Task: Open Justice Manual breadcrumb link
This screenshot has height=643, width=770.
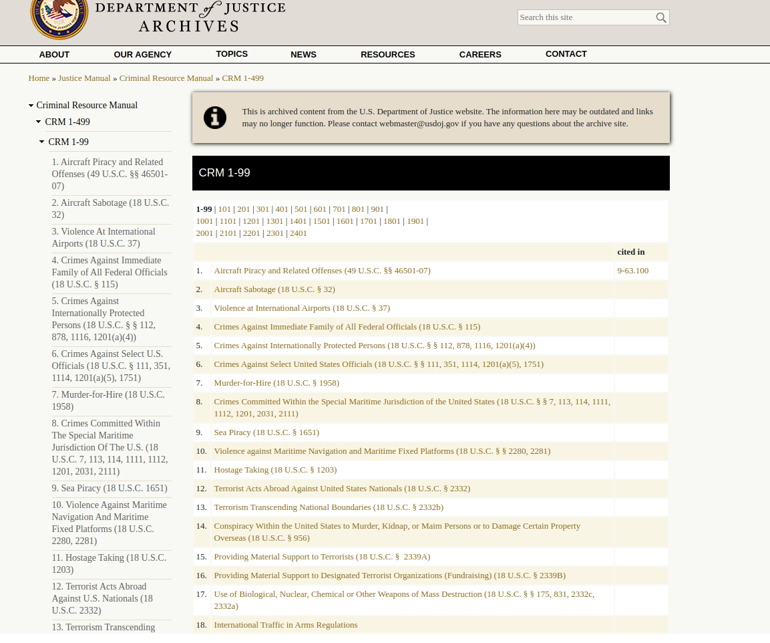Action: coord(84,78)
